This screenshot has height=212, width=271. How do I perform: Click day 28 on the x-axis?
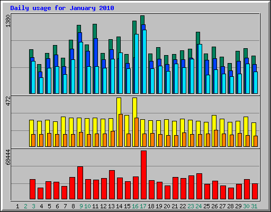point(230,206)
